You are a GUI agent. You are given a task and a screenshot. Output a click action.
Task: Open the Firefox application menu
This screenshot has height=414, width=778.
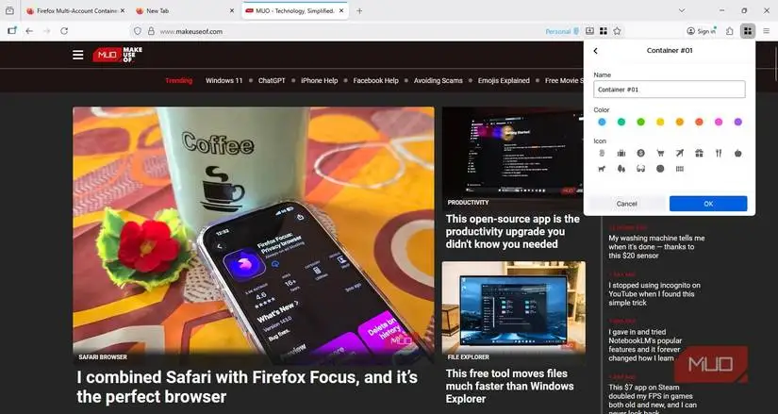coord(766,31)
